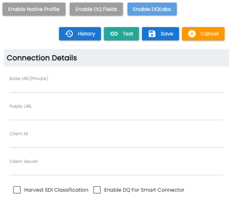Click the Harvest SDI Classification label text
The image size is (232, 201).
pyautogui.click(x=56, y=190)
